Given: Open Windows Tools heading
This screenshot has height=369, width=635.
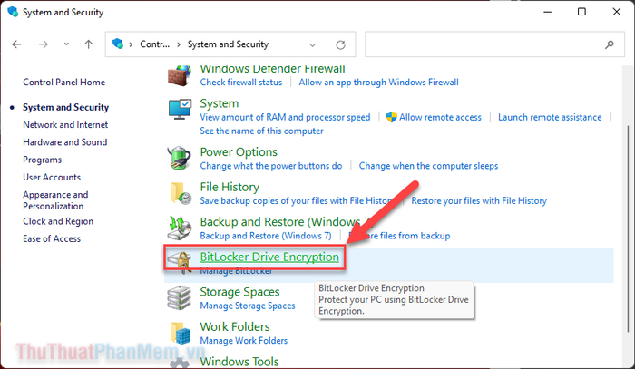Looking at the screenshot, I should tap(239, 362).
